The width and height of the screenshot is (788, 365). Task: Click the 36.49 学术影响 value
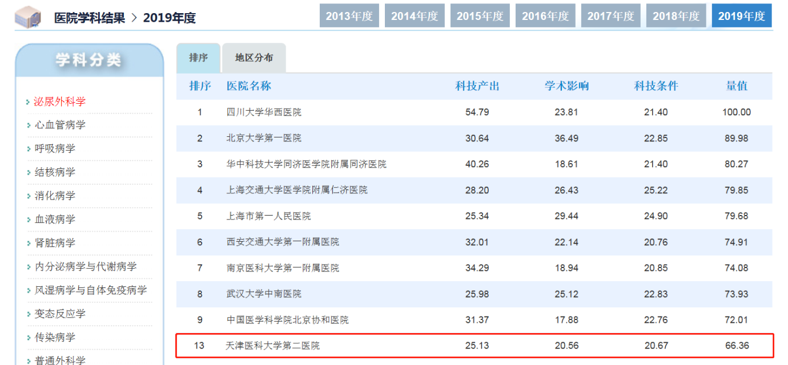566,138
